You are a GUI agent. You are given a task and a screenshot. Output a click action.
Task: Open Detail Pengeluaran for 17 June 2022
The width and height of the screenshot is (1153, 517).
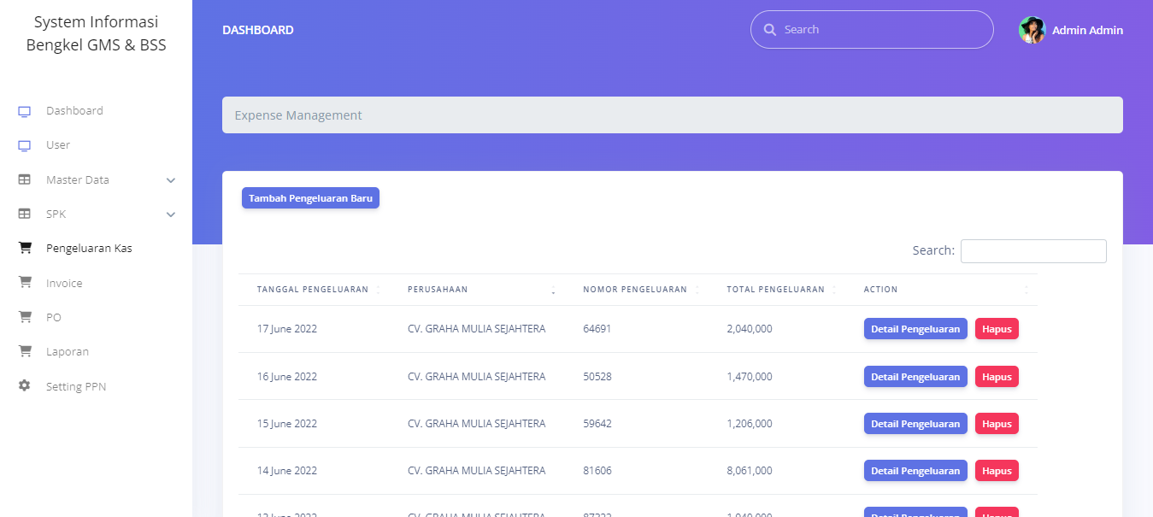click(915, 329)
